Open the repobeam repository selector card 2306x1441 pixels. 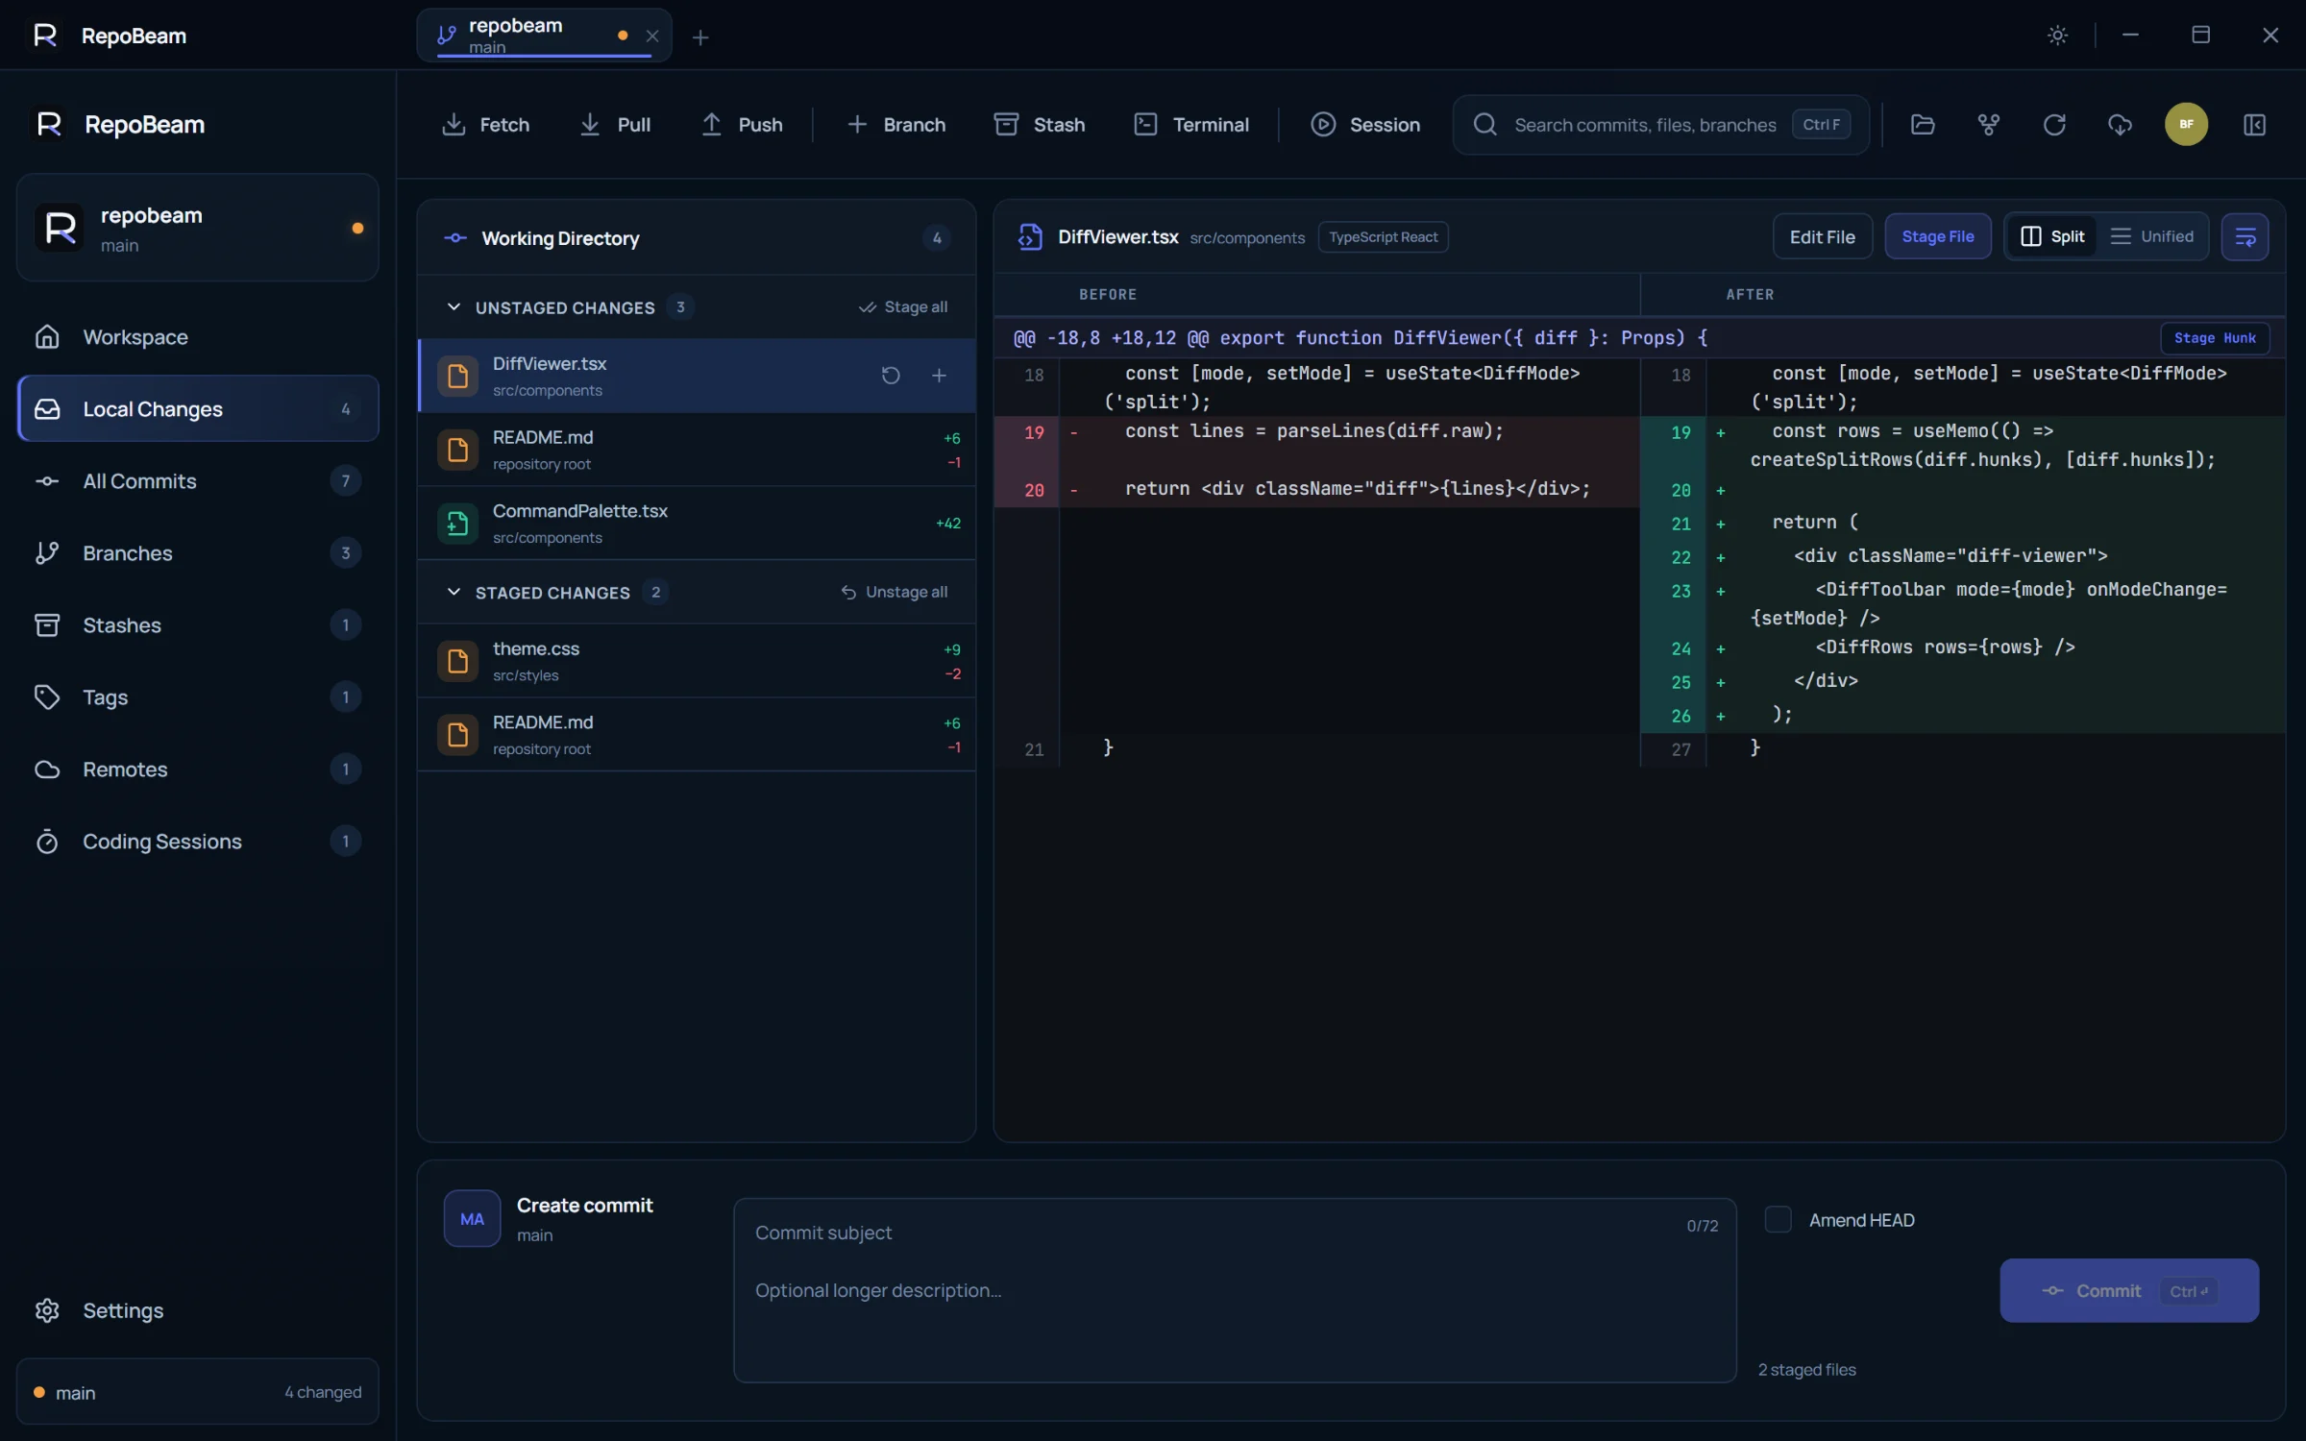198,228
